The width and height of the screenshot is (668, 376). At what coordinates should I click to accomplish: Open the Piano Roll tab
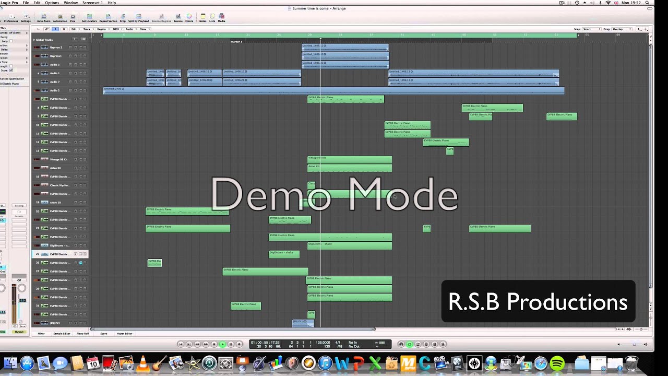coord(82,333)
